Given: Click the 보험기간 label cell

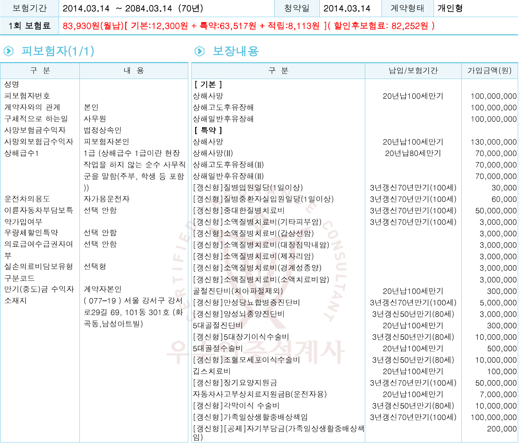Looking at the screenshot, I should [x=30, y=8].
